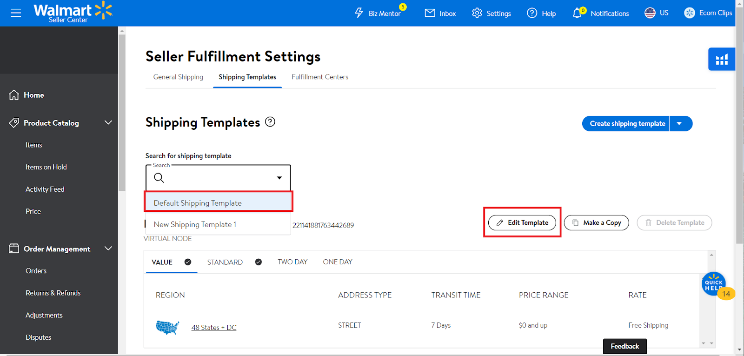Open the Settings gear icon

pos(477,13)
